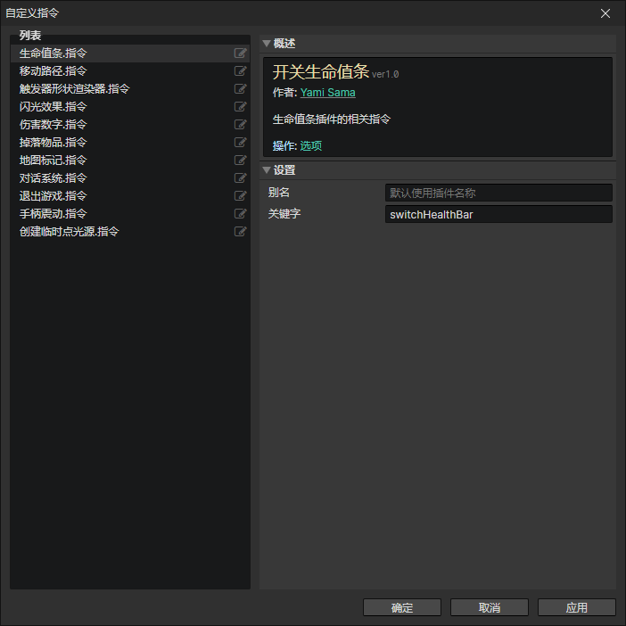The image size is (626, 626).
Task: Select 伤害数字.指令 in the list
Action: point(130,125)
